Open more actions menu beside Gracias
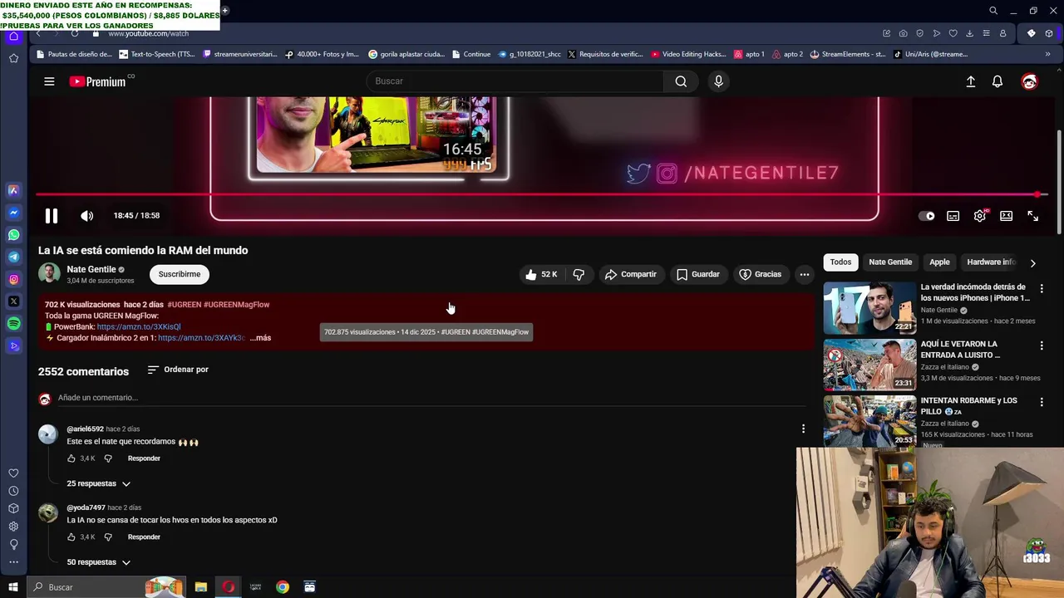 click(x=804, y=274)
